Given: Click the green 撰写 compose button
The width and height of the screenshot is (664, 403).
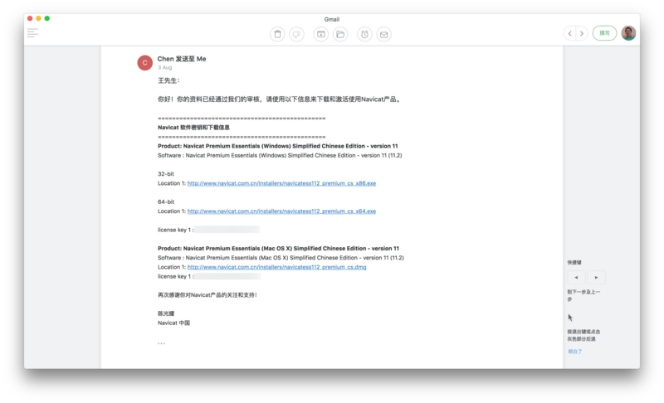Looking at the screenshot, I should pyautogui.click(x=604, y=33).
